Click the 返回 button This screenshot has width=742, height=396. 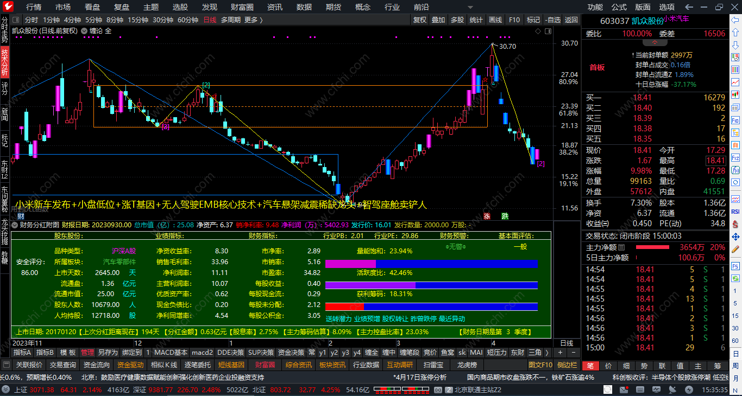tap(571, 20)
